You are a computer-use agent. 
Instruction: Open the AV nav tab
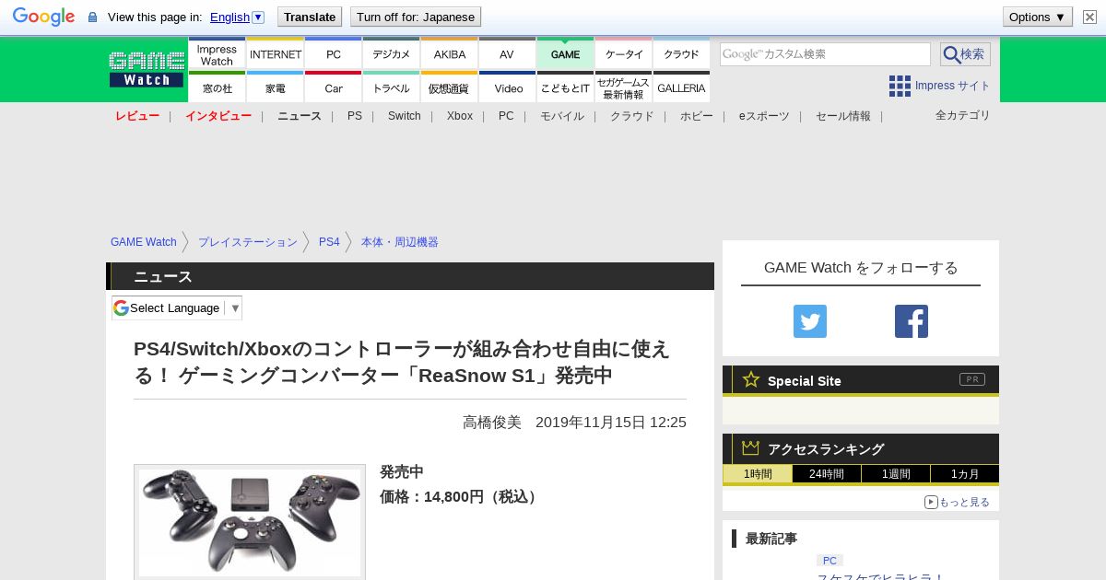tap(507, 54)
